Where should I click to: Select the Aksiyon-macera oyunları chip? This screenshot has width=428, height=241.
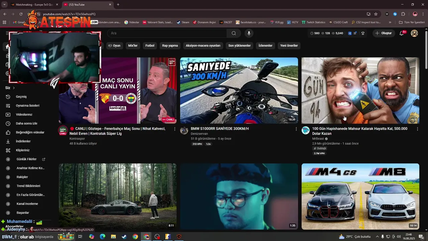[x=203, y=46]
